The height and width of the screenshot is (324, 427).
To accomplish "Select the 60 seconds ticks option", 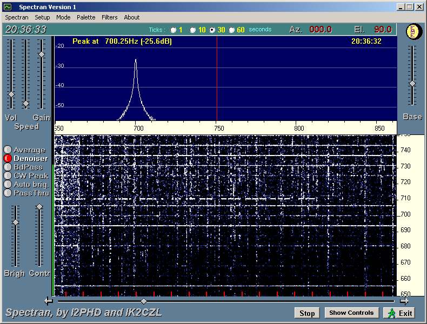I will click(x=231, y=30).
